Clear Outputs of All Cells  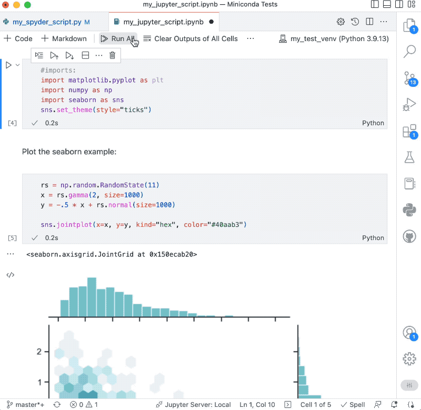pyautogui.click(x=191, y=38)
